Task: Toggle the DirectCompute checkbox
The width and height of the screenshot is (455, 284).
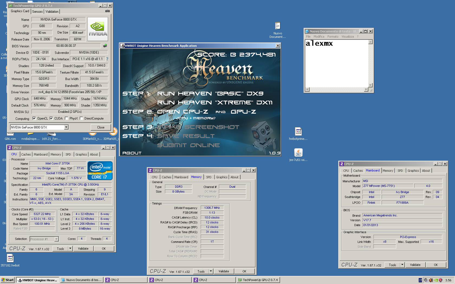Action: point(81,118)
